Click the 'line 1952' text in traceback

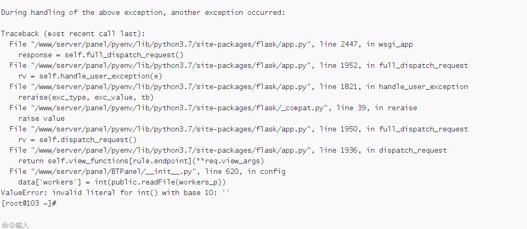point(340,66)
